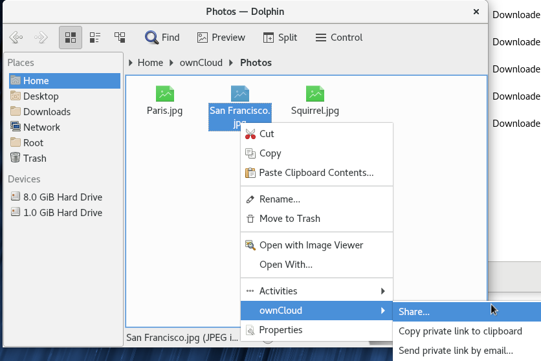Choose Cut from context menu
This screenshot has height=361, width=541.
click(x=316, y=134)
